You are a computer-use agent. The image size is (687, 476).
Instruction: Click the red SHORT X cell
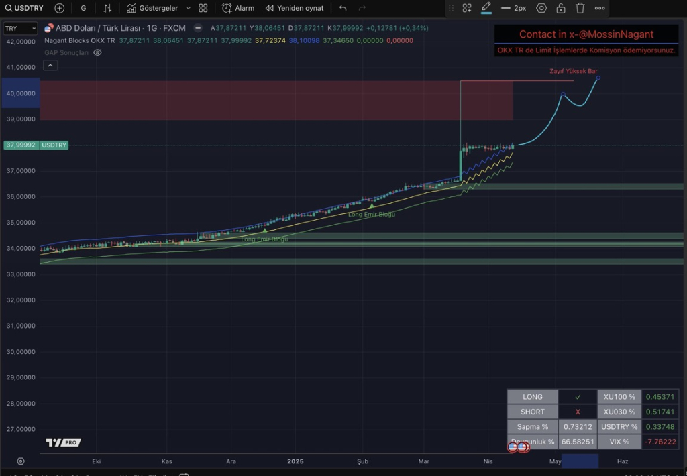point(578,412)
